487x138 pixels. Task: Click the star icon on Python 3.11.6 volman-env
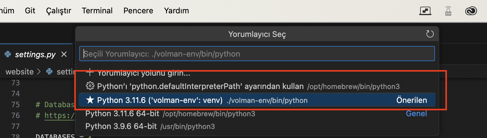point(90,100)
